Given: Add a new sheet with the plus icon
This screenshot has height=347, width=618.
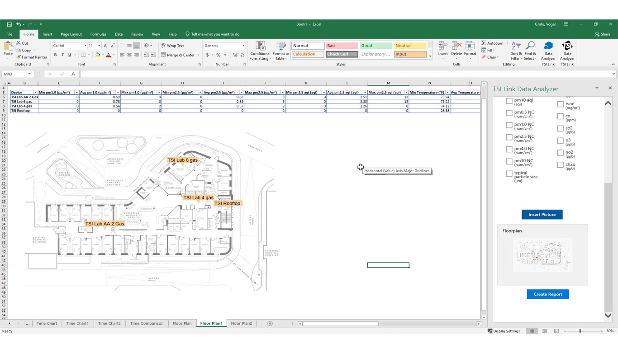Looking at the screenshot, I should [270, 324].
